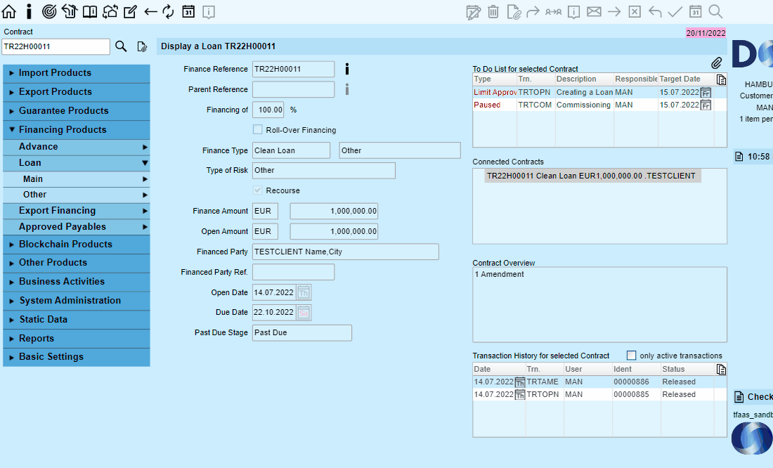Click the book with info icon
Viewport: 773px width, 468px height.
click(90, 11)
